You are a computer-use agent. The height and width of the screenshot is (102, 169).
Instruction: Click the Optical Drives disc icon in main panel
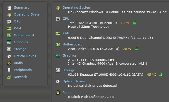58,81
